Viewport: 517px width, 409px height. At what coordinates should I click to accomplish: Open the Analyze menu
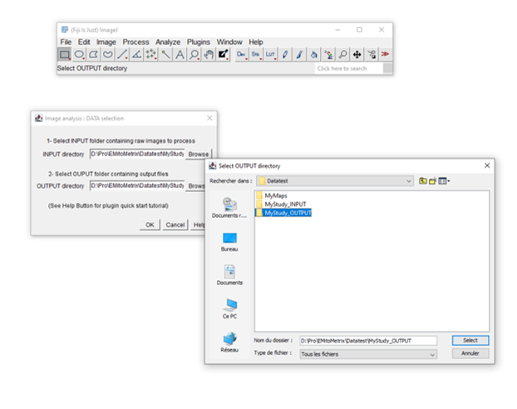(x=168, y=42)
